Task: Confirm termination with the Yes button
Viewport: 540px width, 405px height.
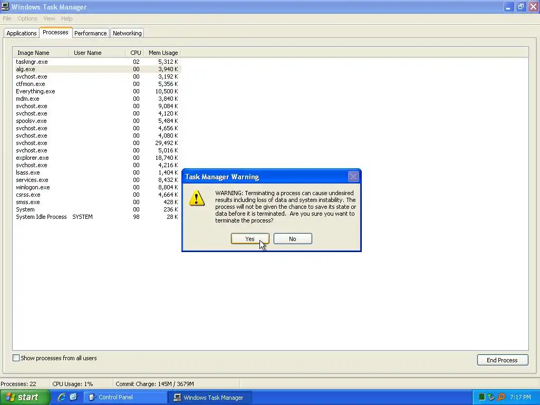Action: tap(250, 239)
